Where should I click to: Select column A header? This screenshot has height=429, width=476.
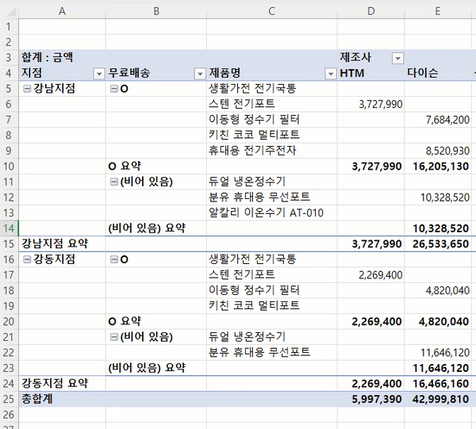(62, 12)
